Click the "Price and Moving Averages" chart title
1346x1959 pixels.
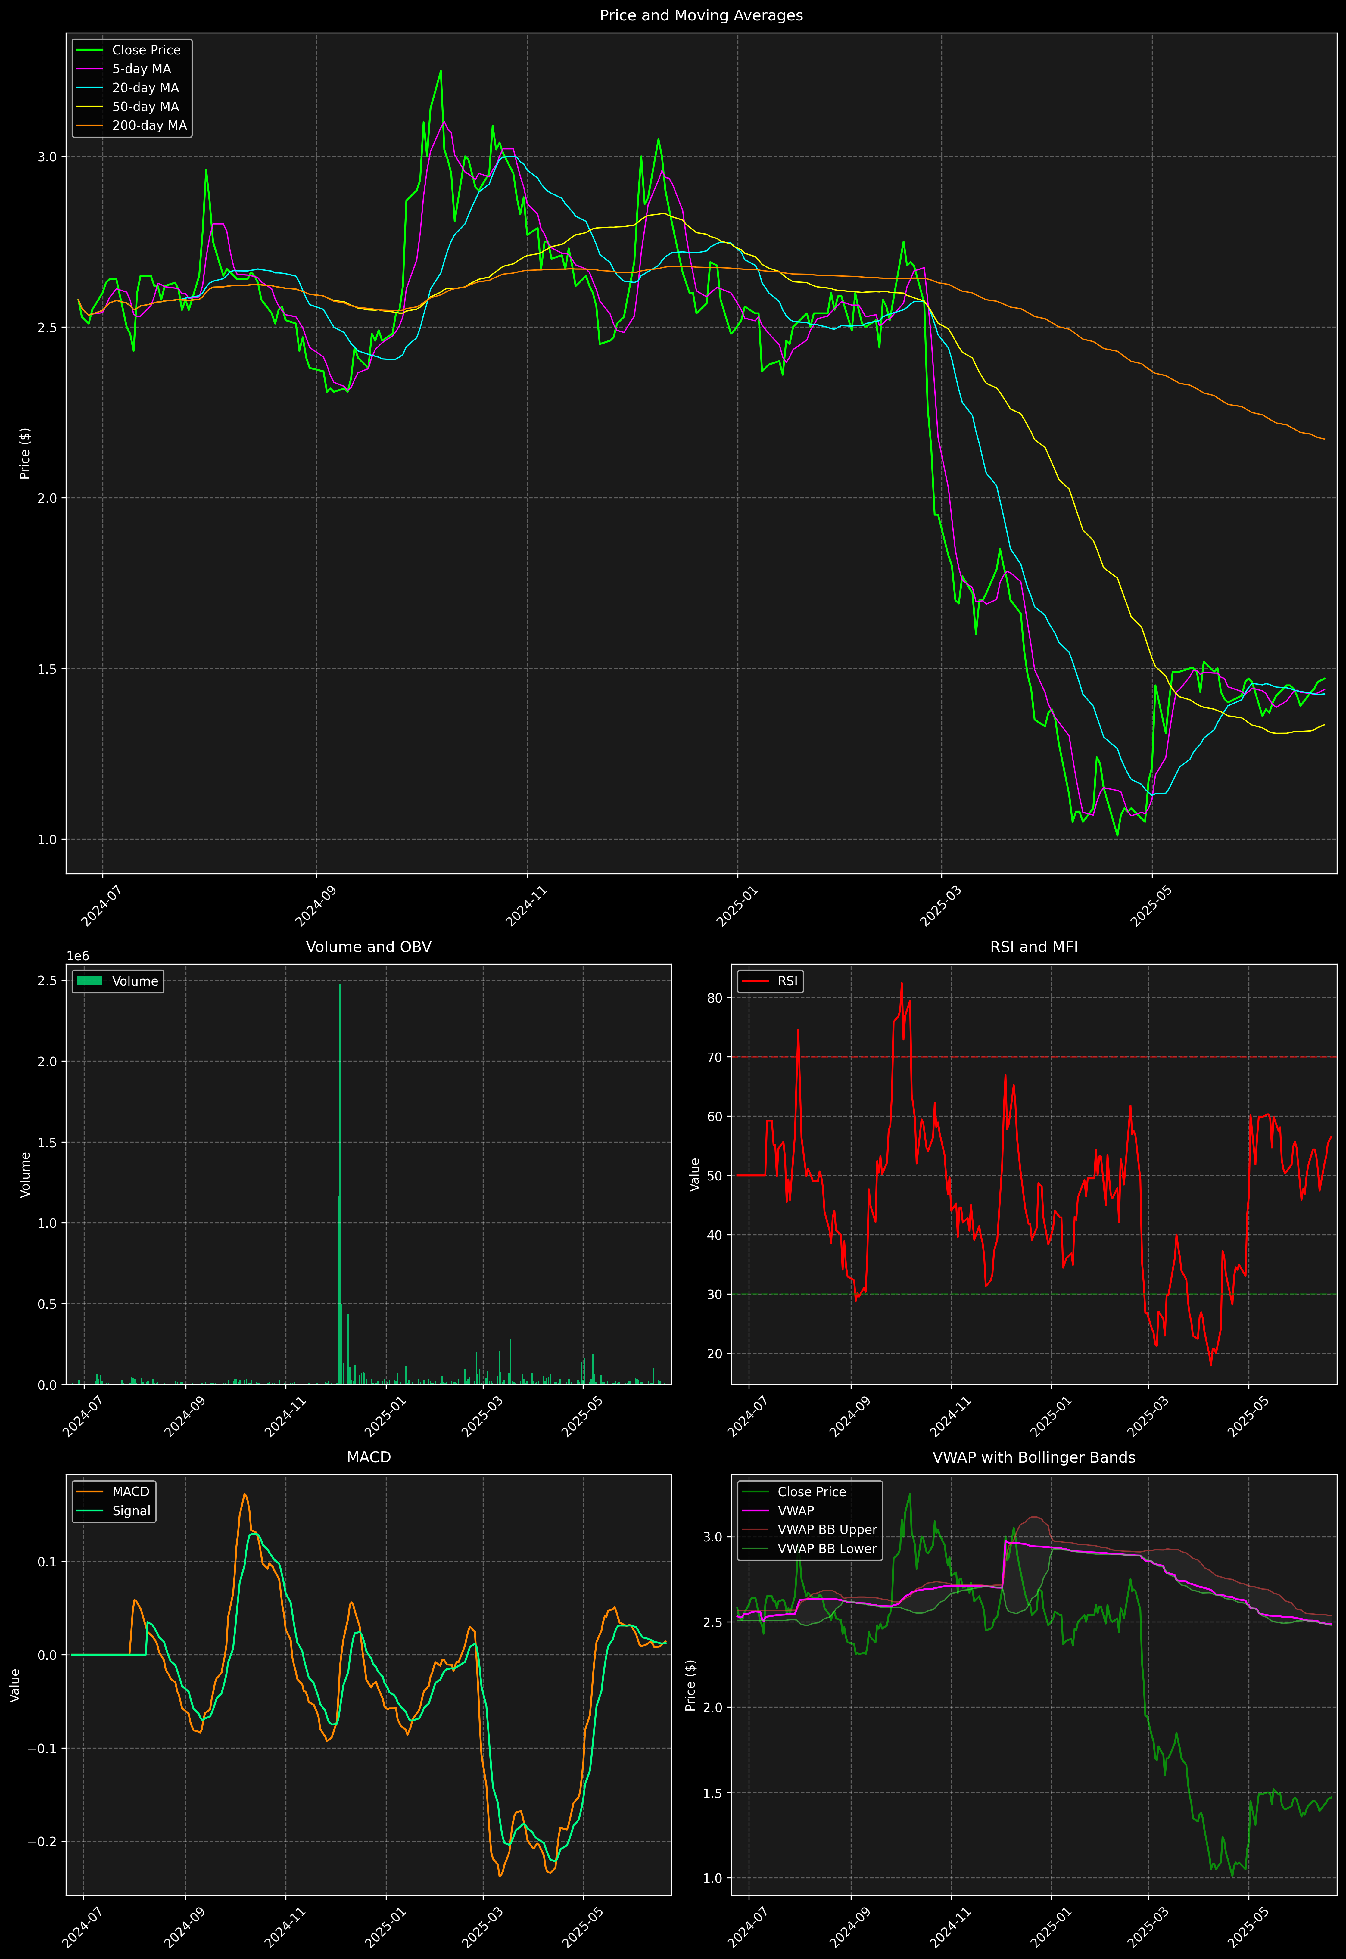(701, 15)
